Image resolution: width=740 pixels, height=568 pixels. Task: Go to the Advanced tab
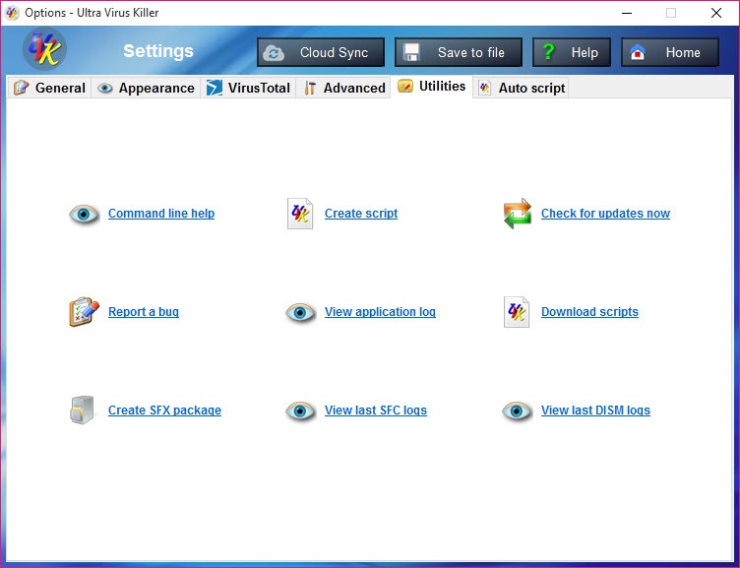[x=344, y=88]
